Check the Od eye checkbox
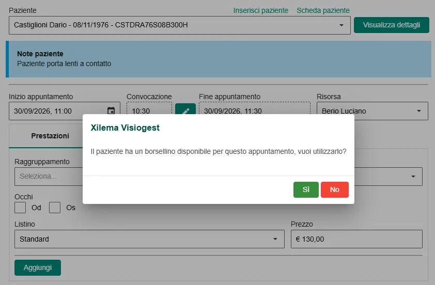The width and height of the screenshot is (435, 285). (20, 208)
